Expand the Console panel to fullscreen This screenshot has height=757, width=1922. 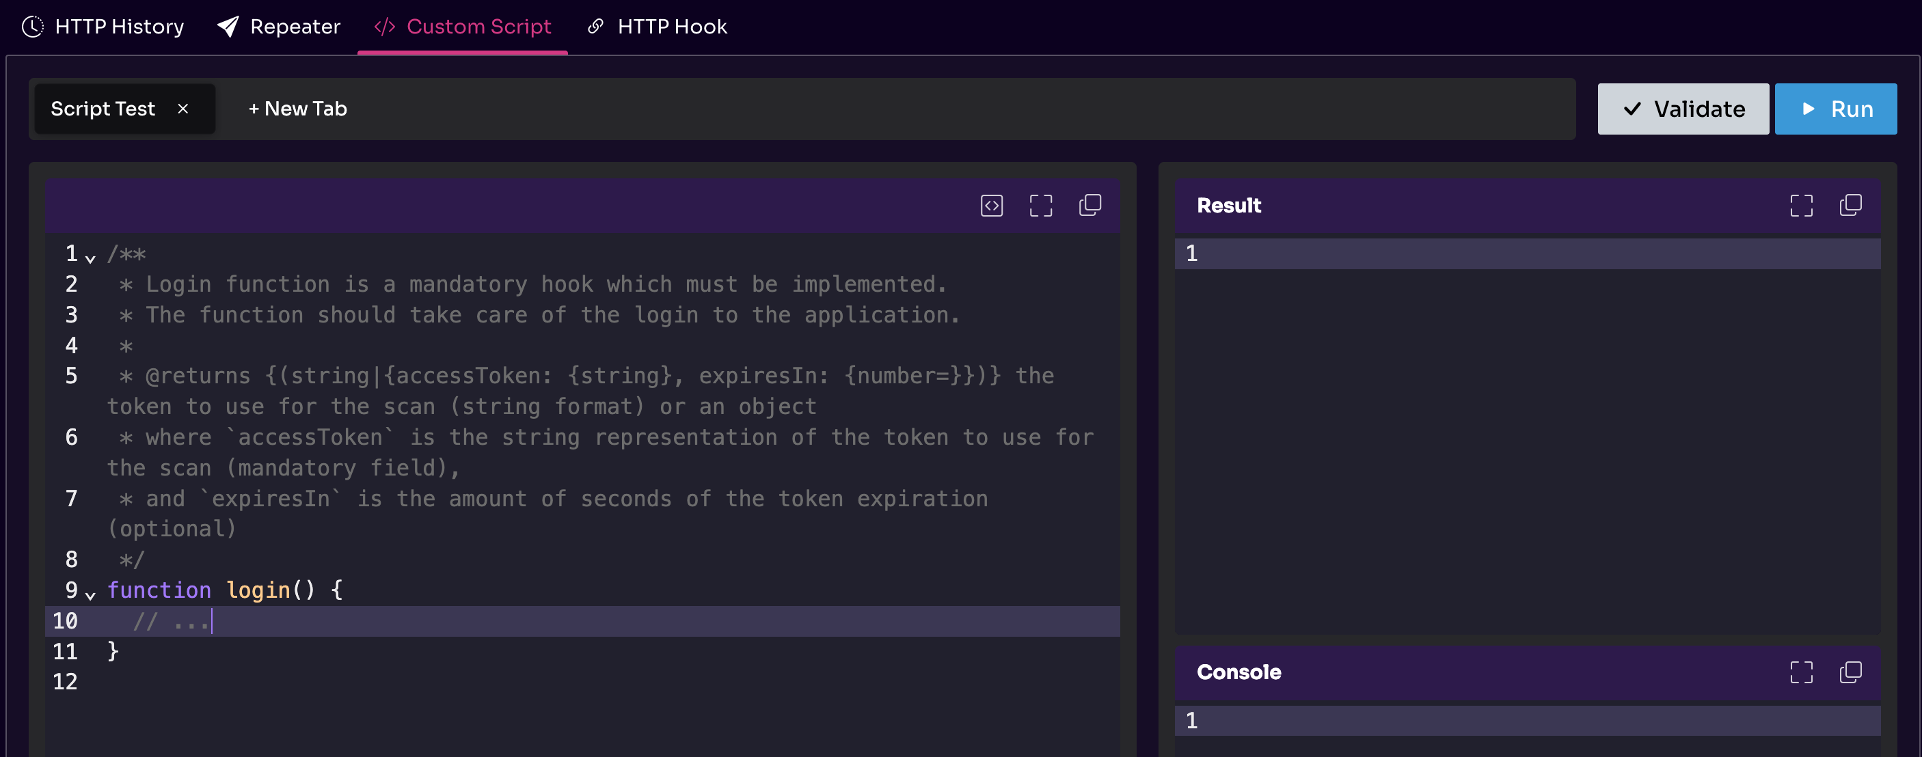point(1801,672)
